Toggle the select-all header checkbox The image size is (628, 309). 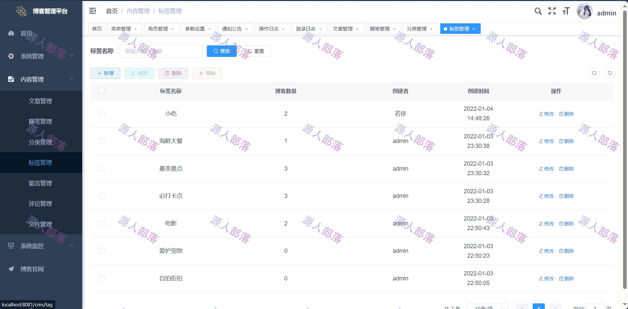click(102, 91)
